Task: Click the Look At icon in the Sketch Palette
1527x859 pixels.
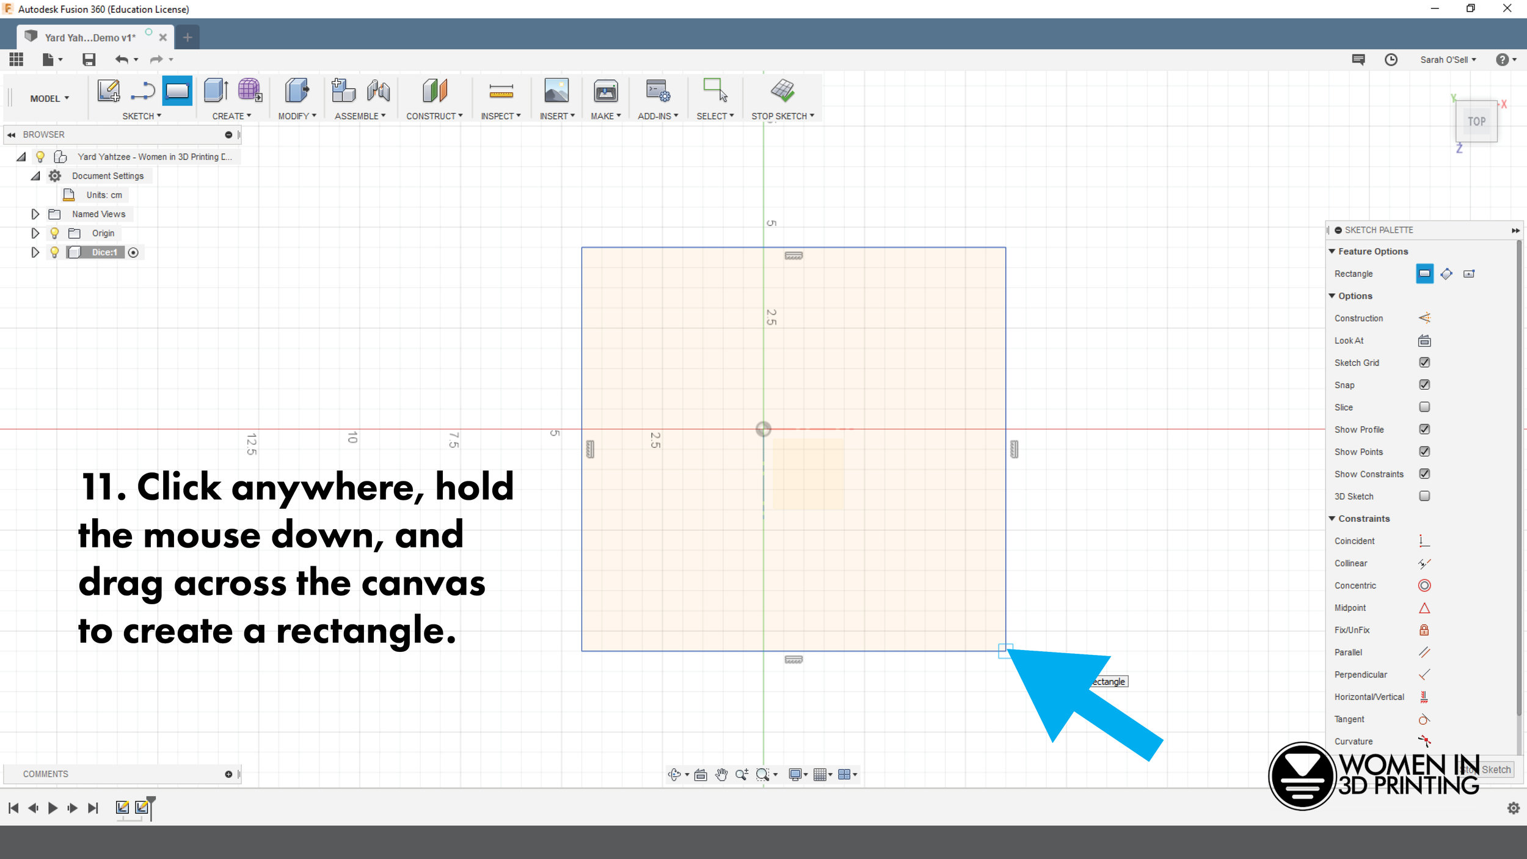Action: coord(1424,340)
